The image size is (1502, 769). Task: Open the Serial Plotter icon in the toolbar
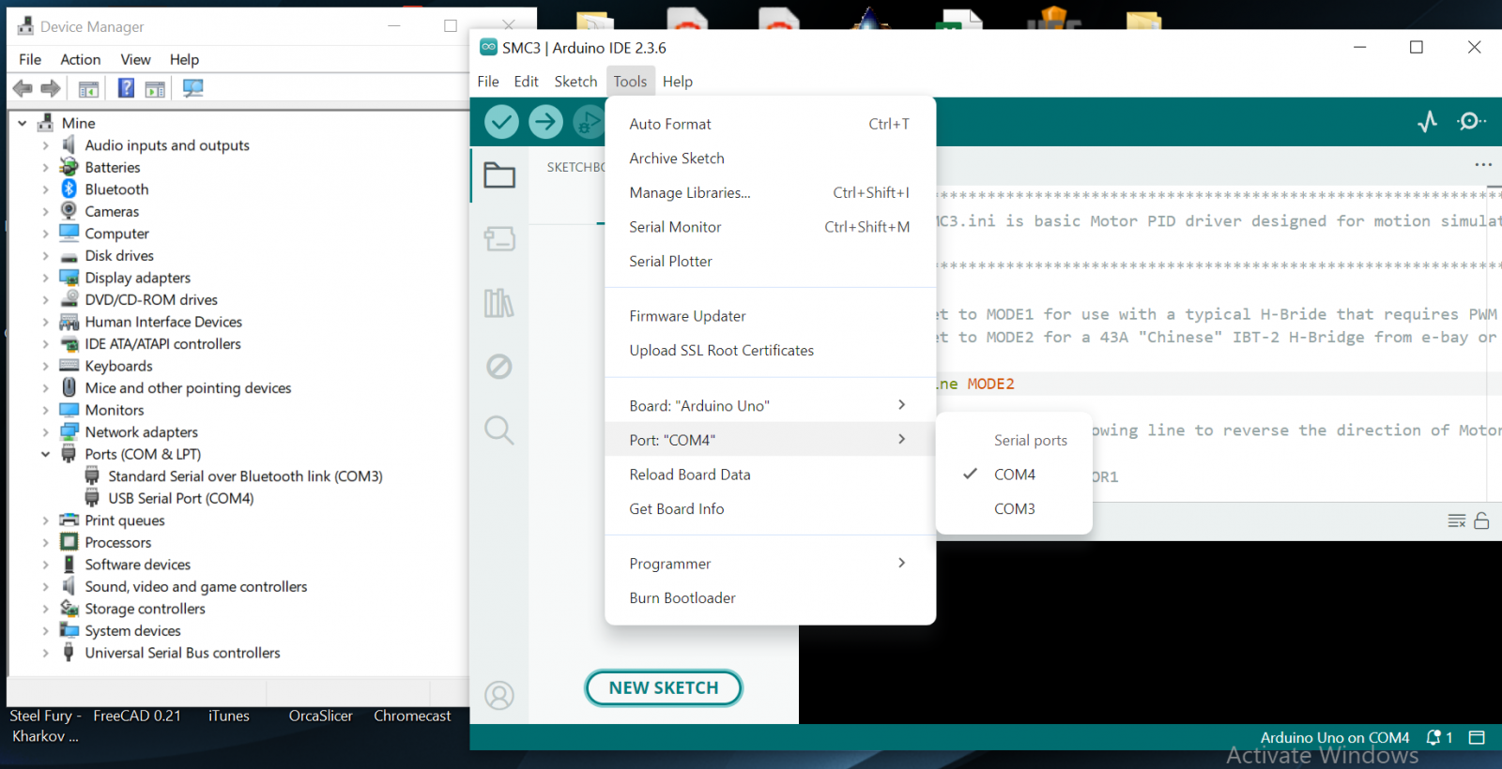[x=1428, y=121]
